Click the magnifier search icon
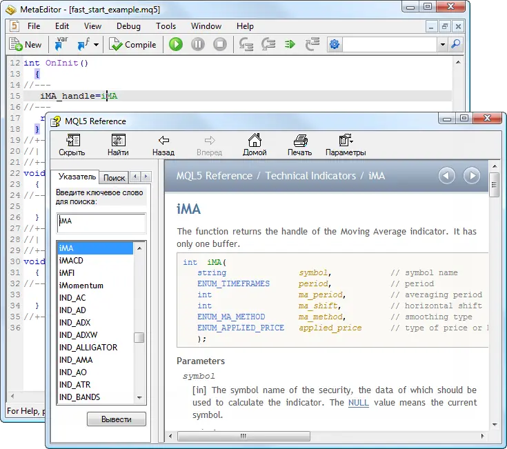This screenshot has width=507, height=449. coord(455,44)
